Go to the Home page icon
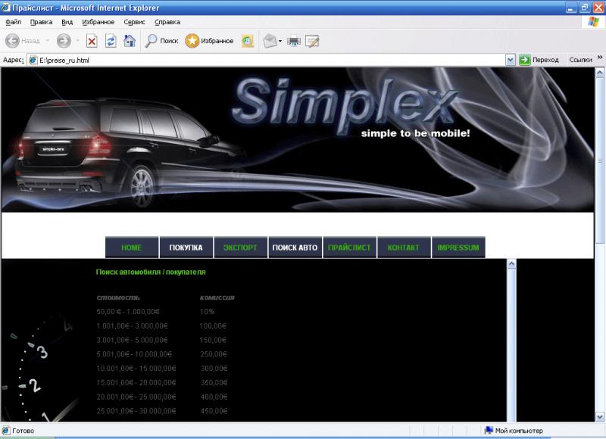This screenshot has width=606, height=439. 130,41
